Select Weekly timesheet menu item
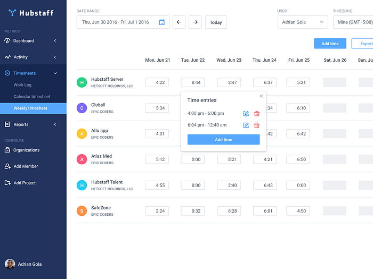373x279 pixels. pyautogui.click(x=33, y=108)
